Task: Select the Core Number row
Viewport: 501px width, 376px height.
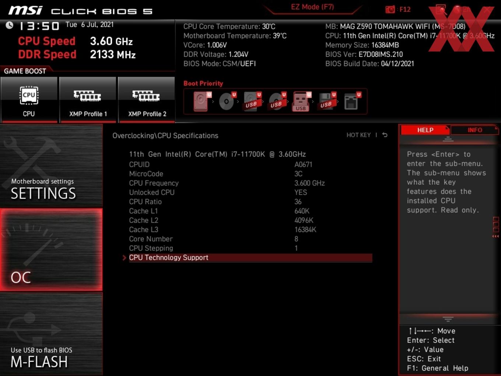Action: point(251,239)
